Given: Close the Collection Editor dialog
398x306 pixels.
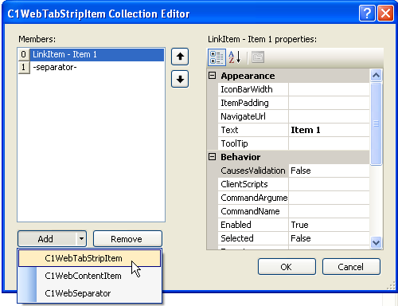Looking at the screenshot, I should (385, 14).
